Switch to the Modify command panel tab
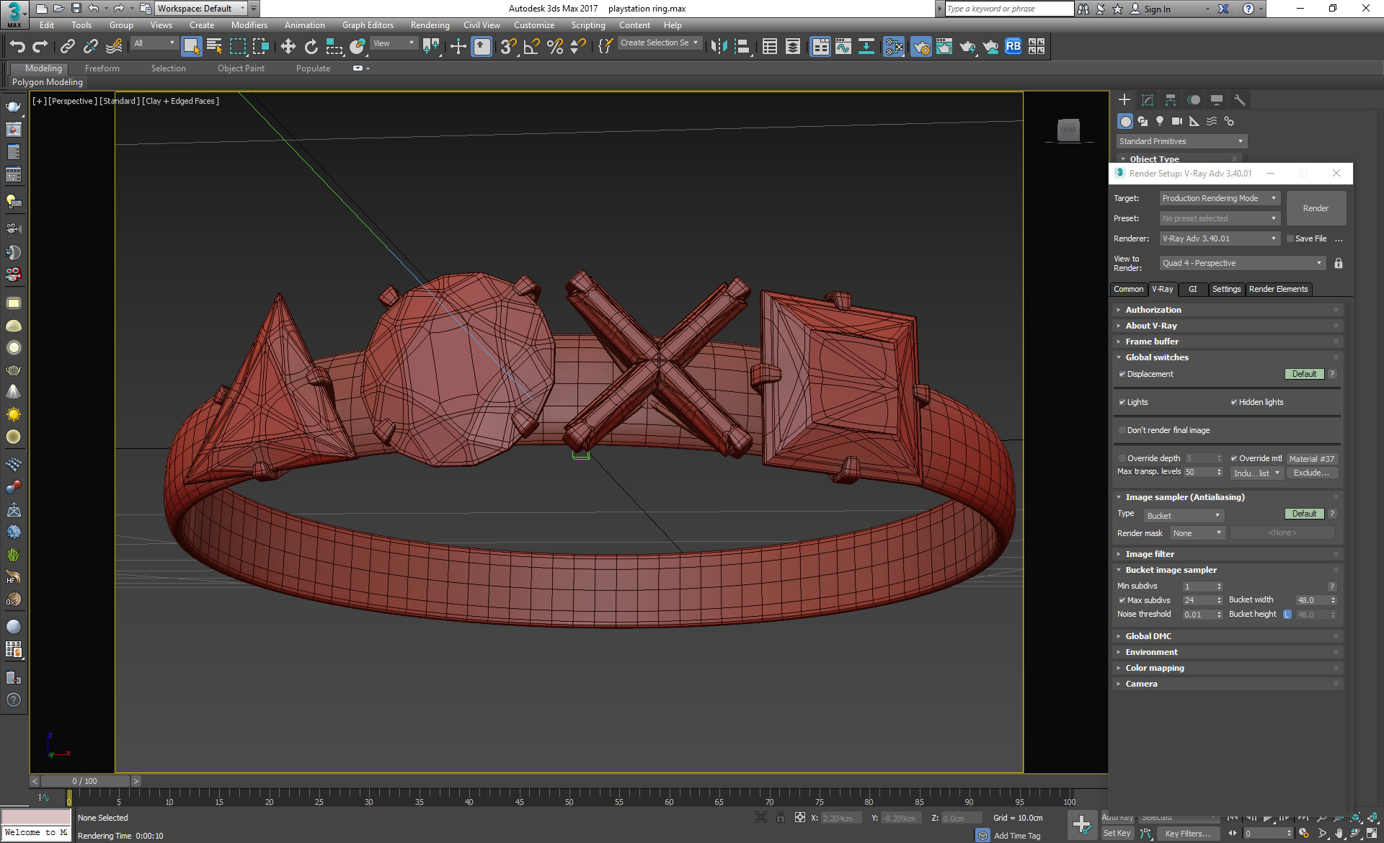This screenshot has height=843, width=1384. pyautogui.click(x=1148, y=100)
